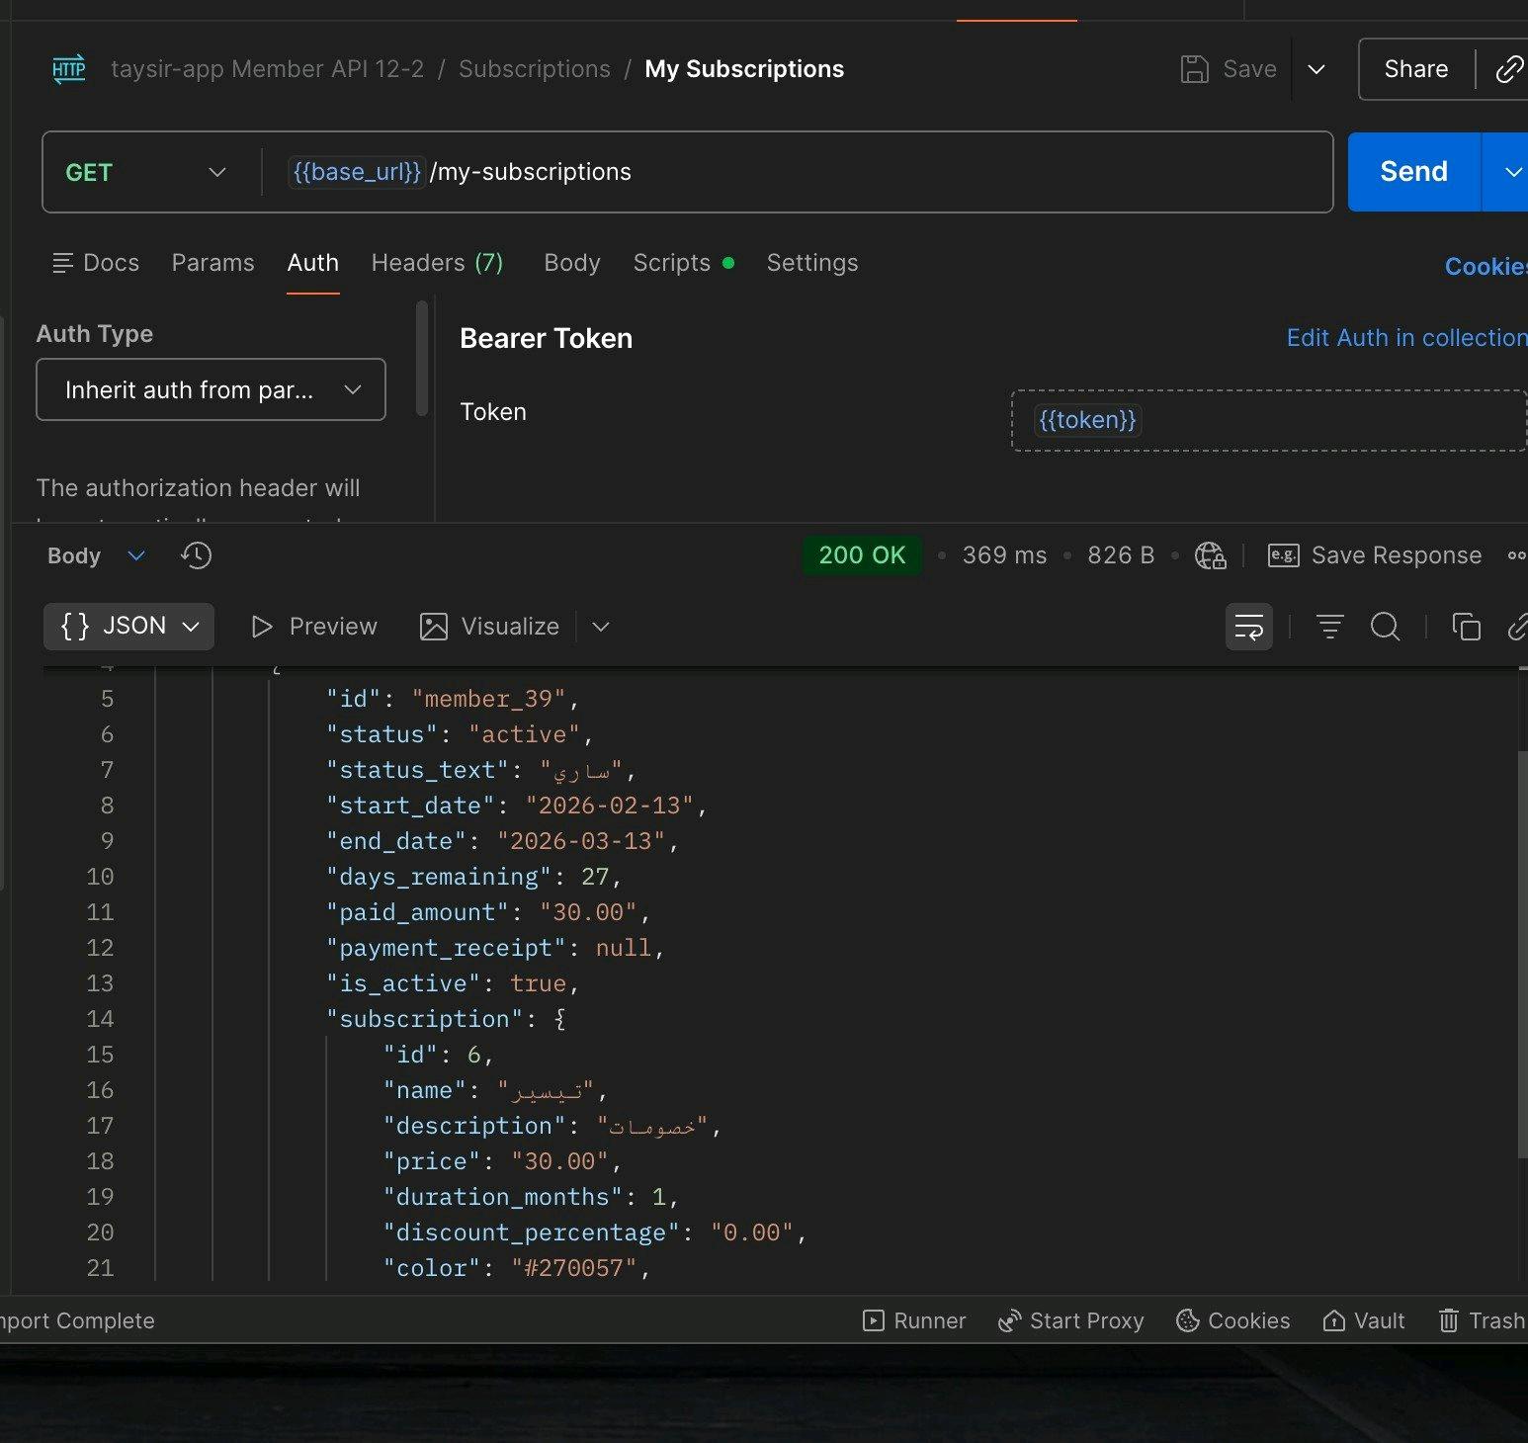Copy request link using the link icon
The image size is (1528, 1443).
[x=1508, y=69]
